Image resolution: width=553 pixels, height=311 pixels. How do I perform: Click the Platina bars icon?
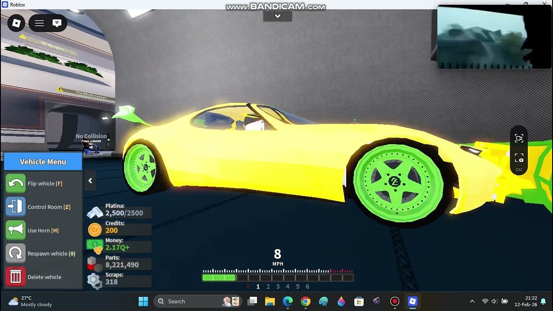[95, 213]
